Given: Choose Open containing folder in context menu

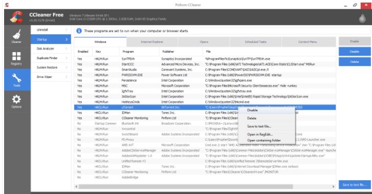Looking at the screenshot, I should (x=267, y=140).
